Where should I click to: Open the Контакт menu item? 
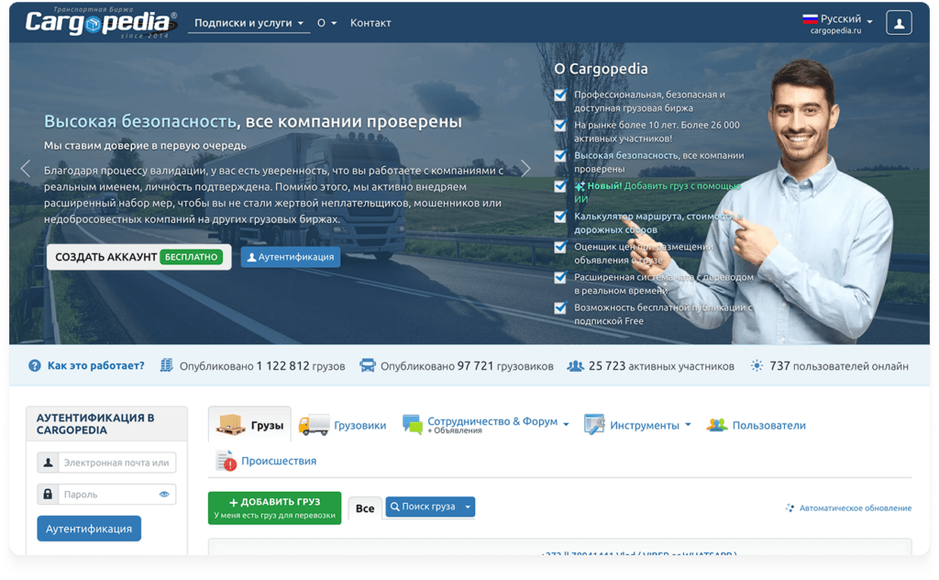pyautogui.click(x=370, y=23)
